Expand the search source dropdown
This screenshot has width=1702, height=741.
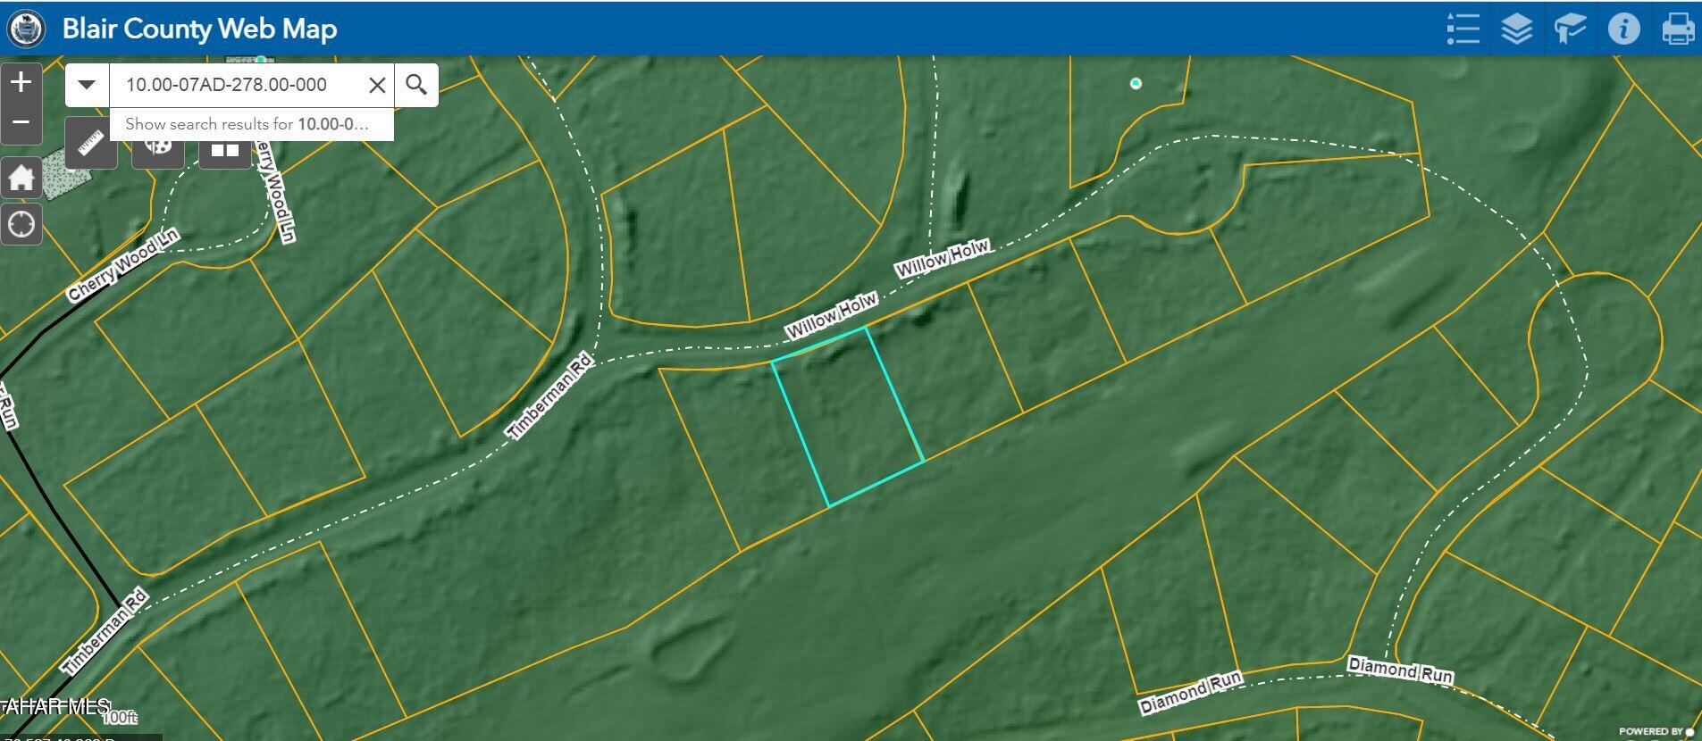[87, 85]
